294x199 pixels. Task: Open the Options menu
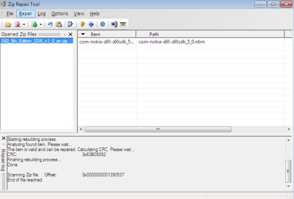tap(60, 14)
